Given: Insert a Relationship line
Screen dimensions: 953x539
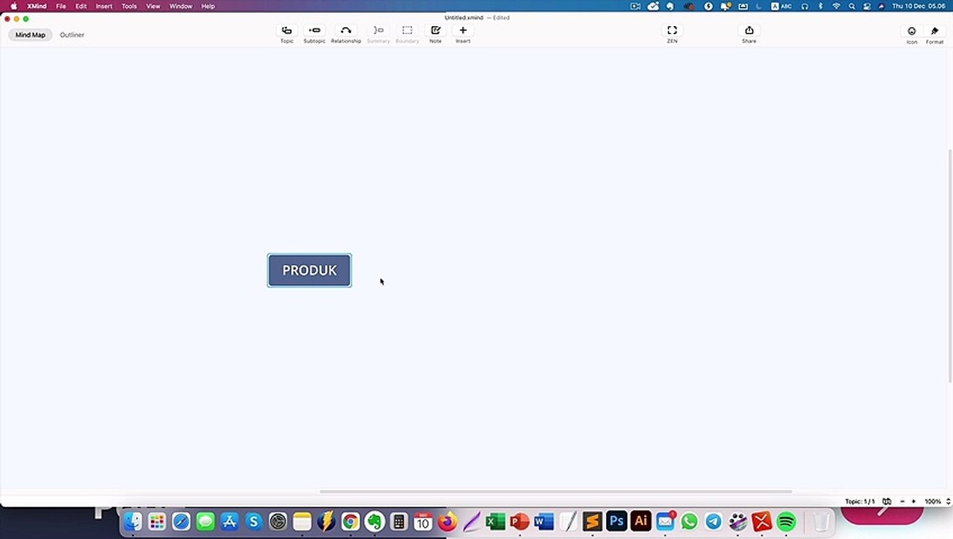Looking at the screenshot, I should click(346, 34).
